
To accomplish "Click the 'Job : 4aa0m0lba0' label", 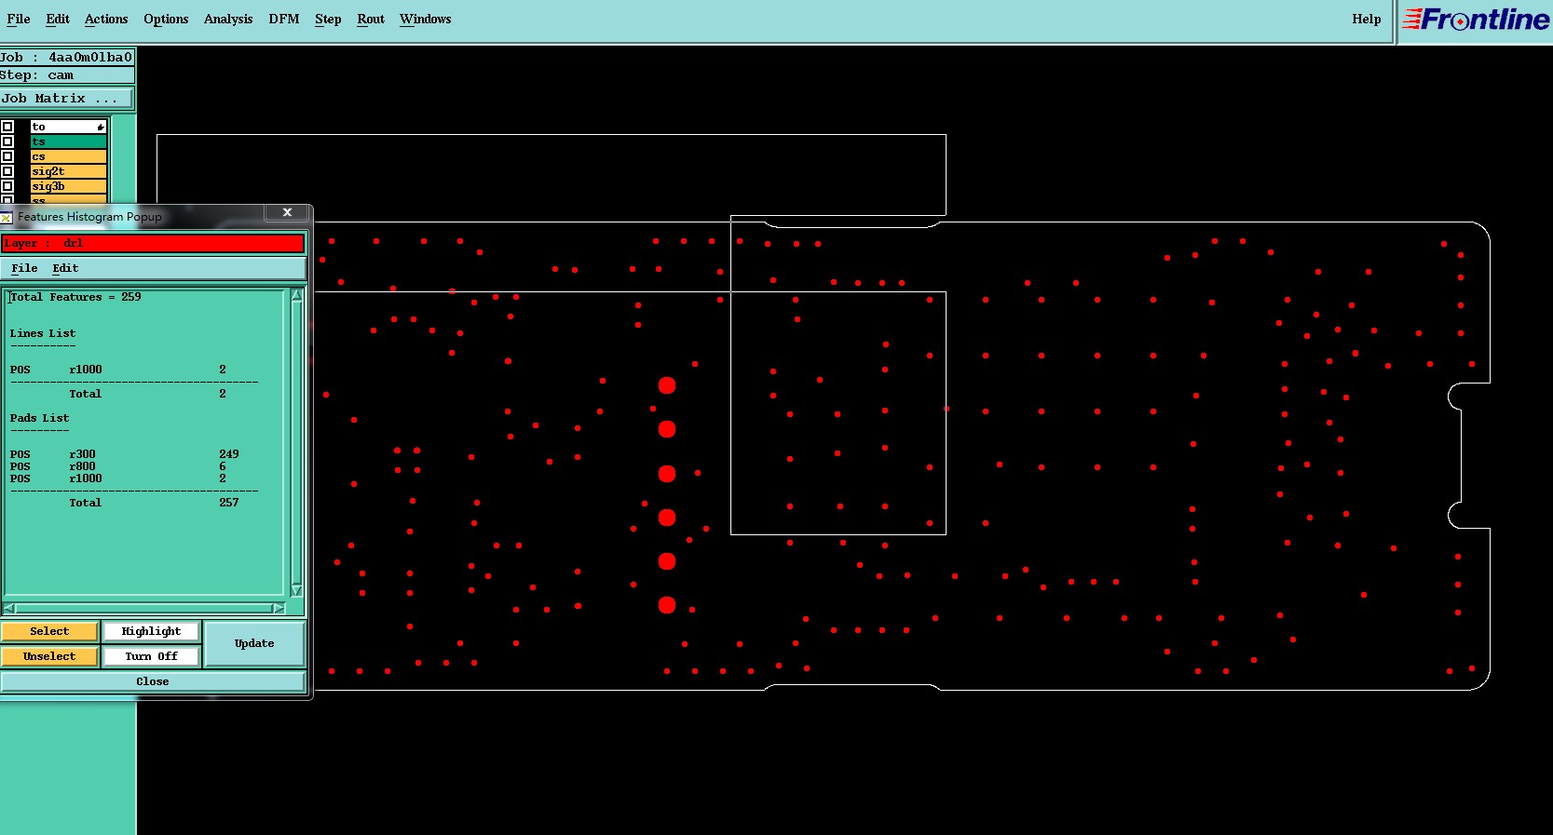I will point(67,57).
